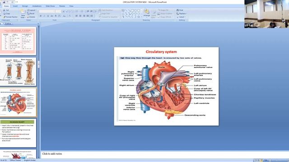The image size is (289, 162).
Task: Customize Quick Access Toolbar arrow
Action: (x=17, y=2)
